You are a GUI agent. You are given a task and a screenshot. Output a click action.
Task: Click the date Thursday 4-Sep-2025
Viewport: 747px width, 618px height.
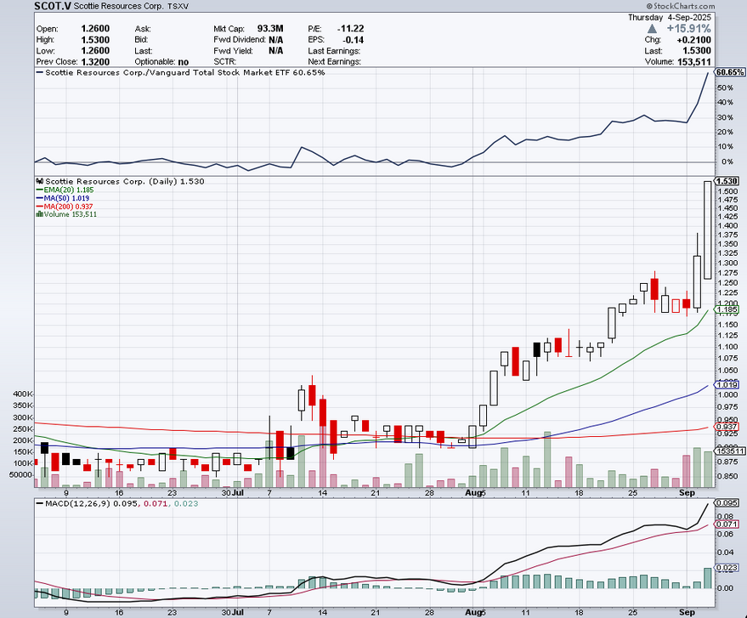[670, 17]
